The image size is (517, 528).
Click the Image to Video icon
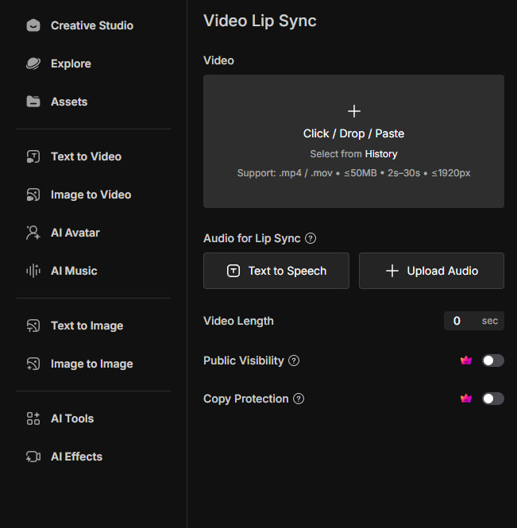click(x=33, y=195)
